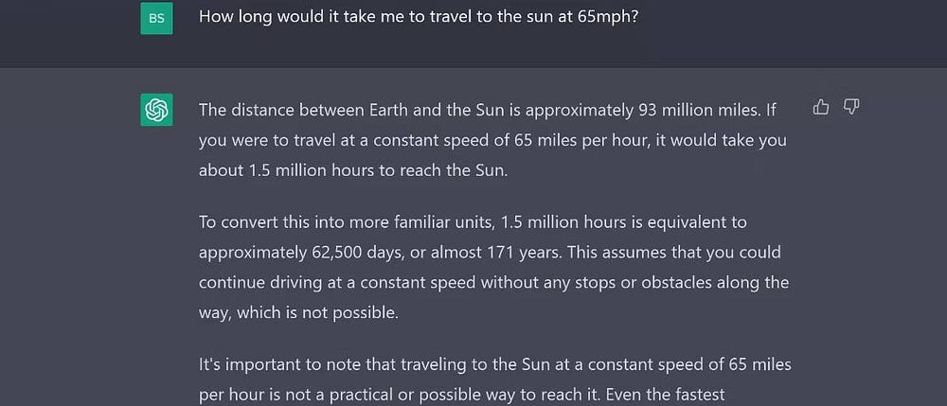947x406 pixels.
Task: Click '65mph?' in the user's question
Action: [606, 17]
